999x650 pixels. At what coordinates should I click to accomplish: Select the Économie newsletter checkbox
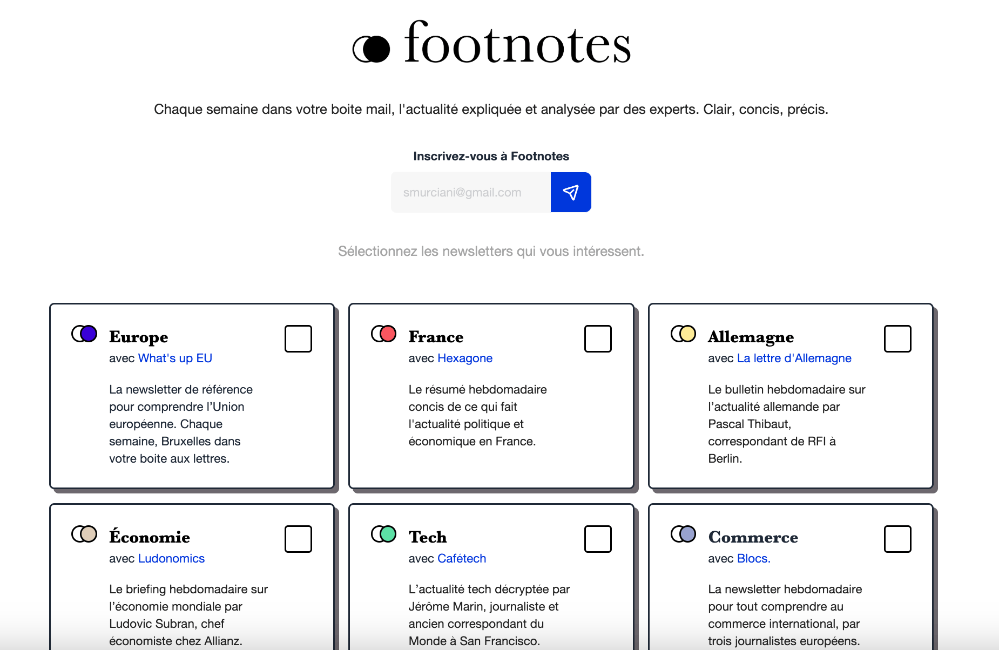tap(298, 539)
